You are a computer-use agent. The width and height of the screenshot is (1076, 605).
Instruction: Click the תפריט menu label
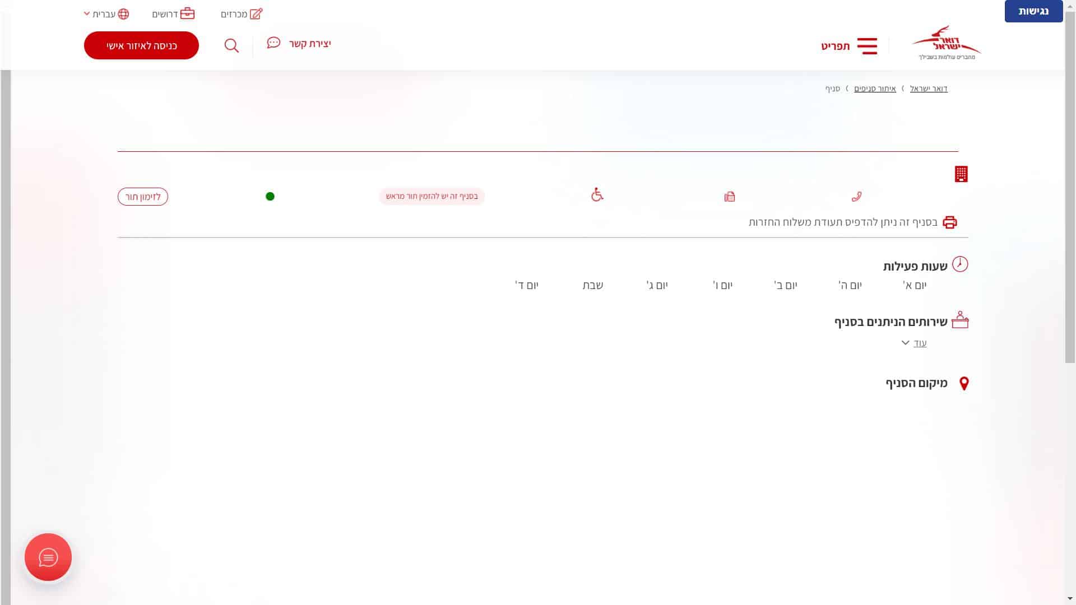(835, 46)
